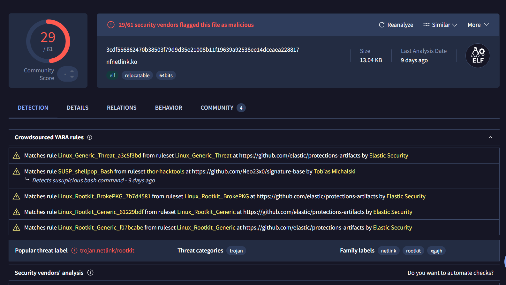
Task: Downvote the community score
Action: pos(72,77)
